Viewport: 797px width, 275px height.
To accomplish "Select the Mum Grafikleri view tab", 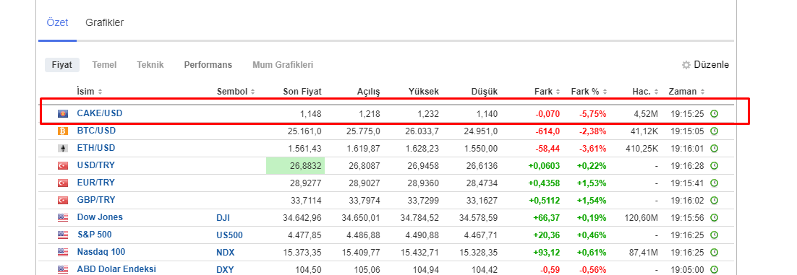I will (x=283, y=65).
